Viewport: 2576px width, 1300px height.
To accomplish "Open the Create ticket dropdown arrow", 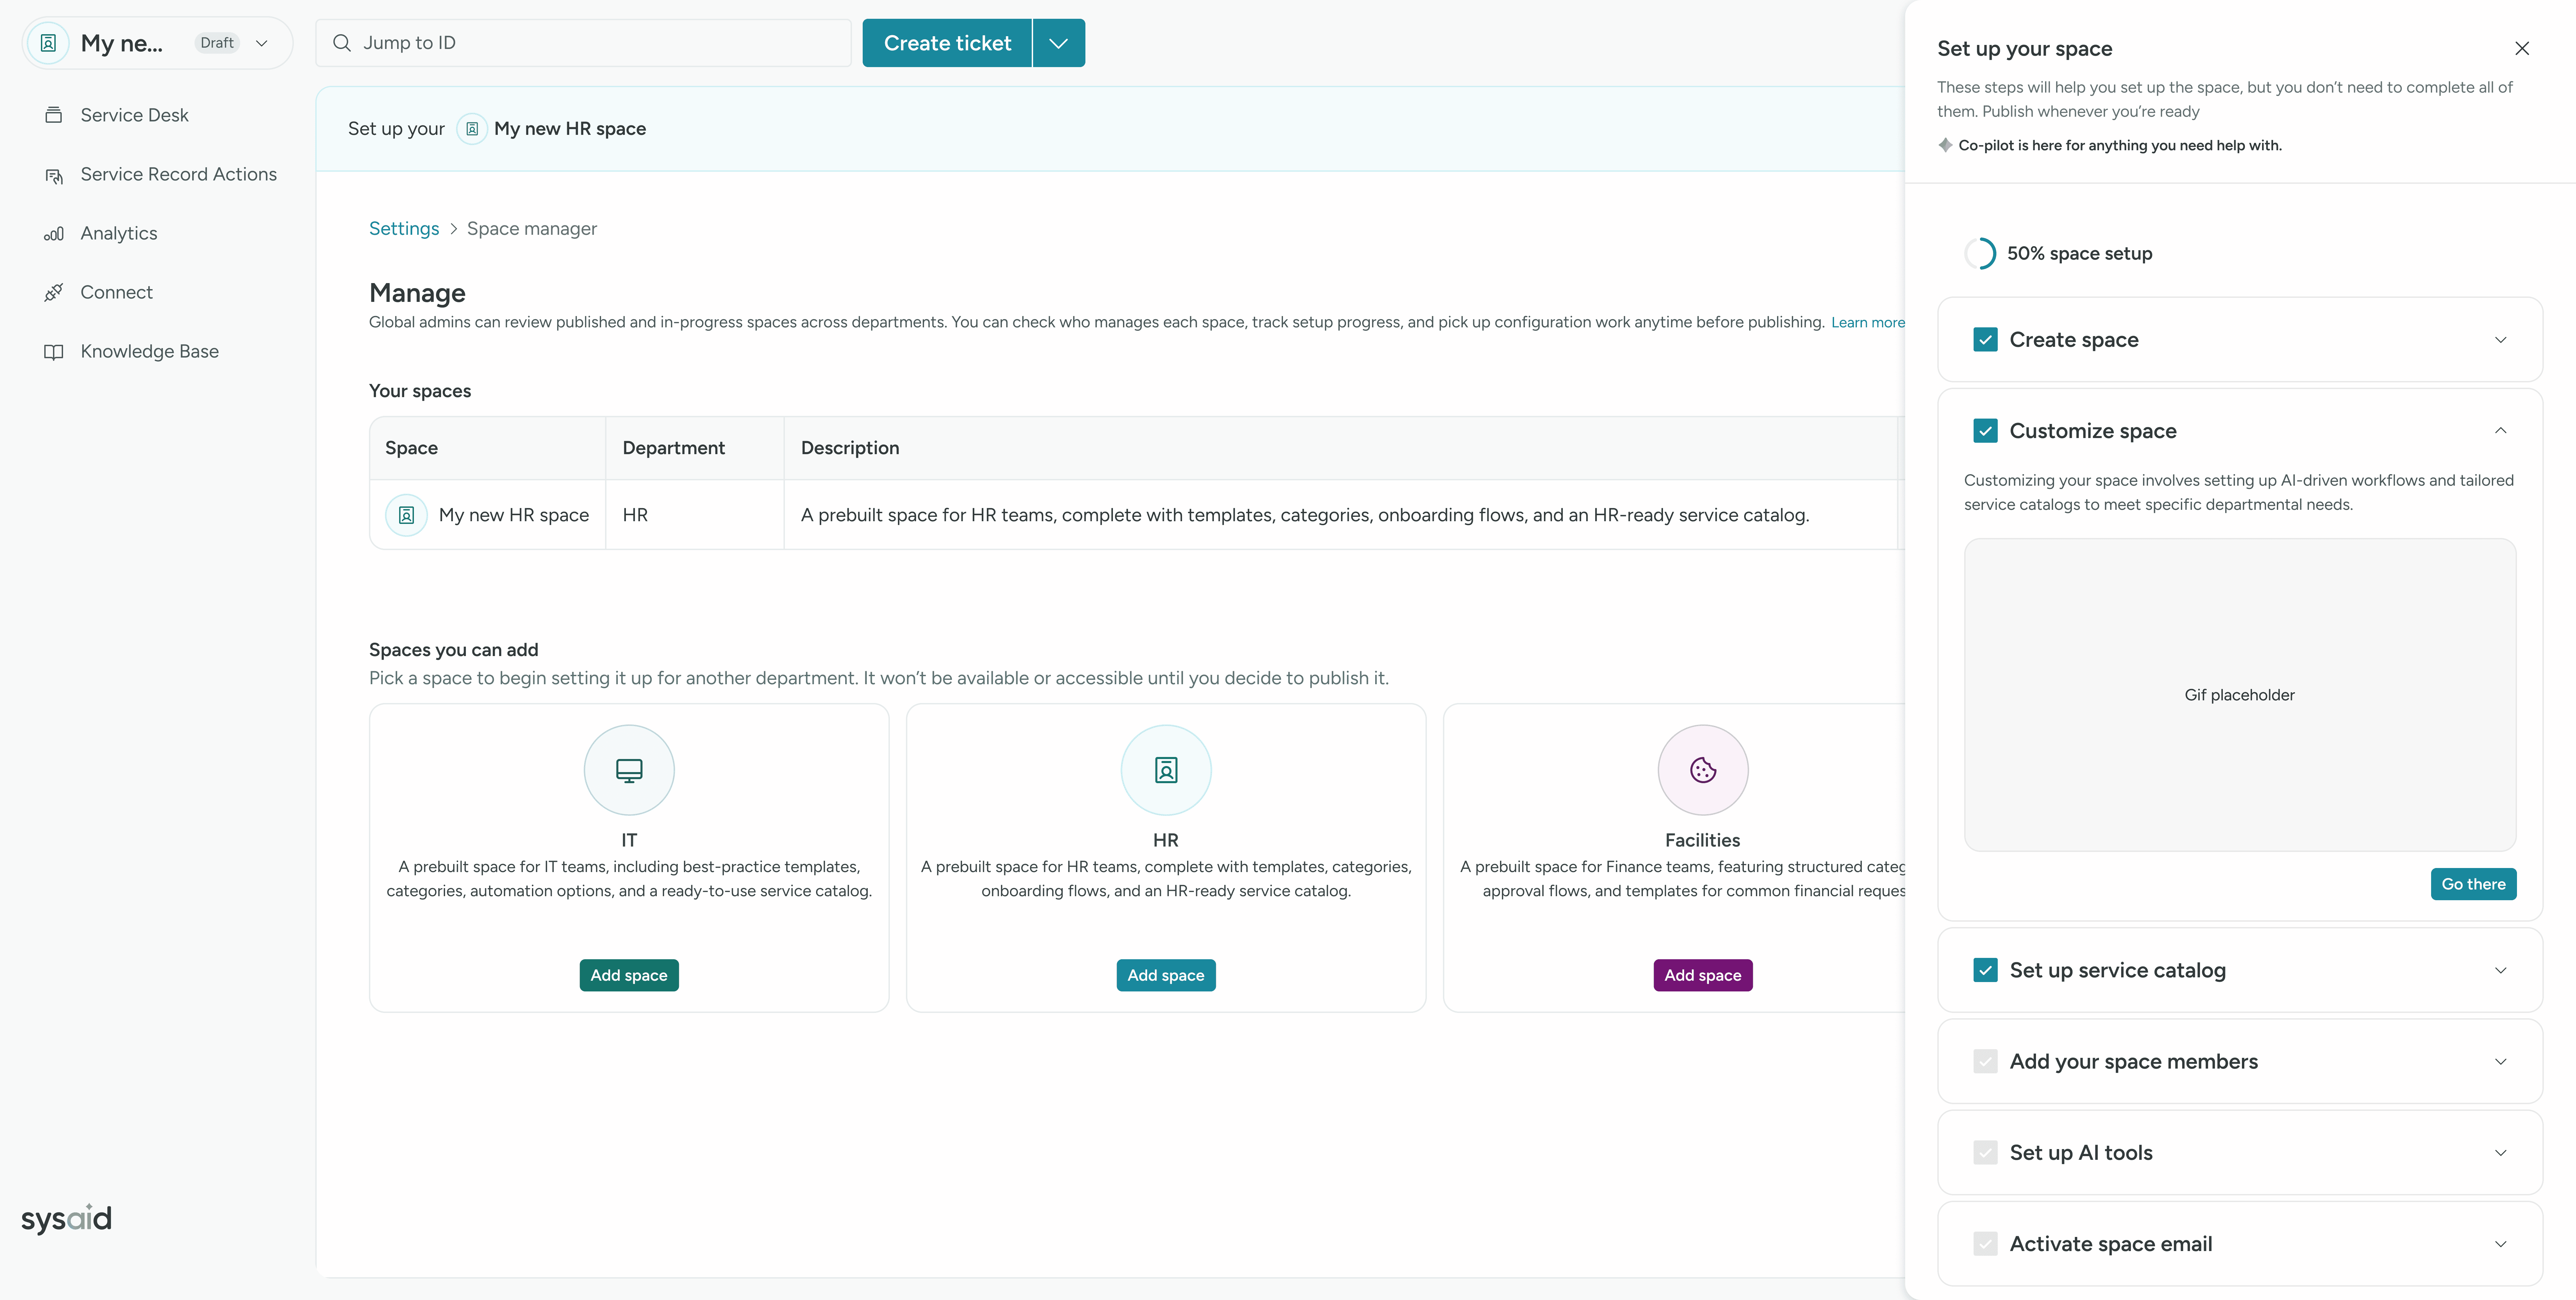I will point(1058,43).
